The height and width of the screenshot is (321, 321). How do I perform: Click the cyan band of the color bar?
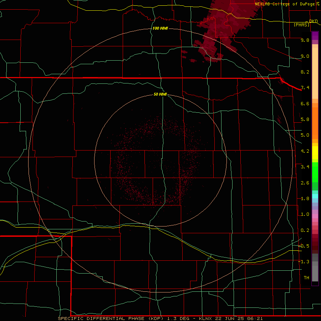[x=315, y=196]
